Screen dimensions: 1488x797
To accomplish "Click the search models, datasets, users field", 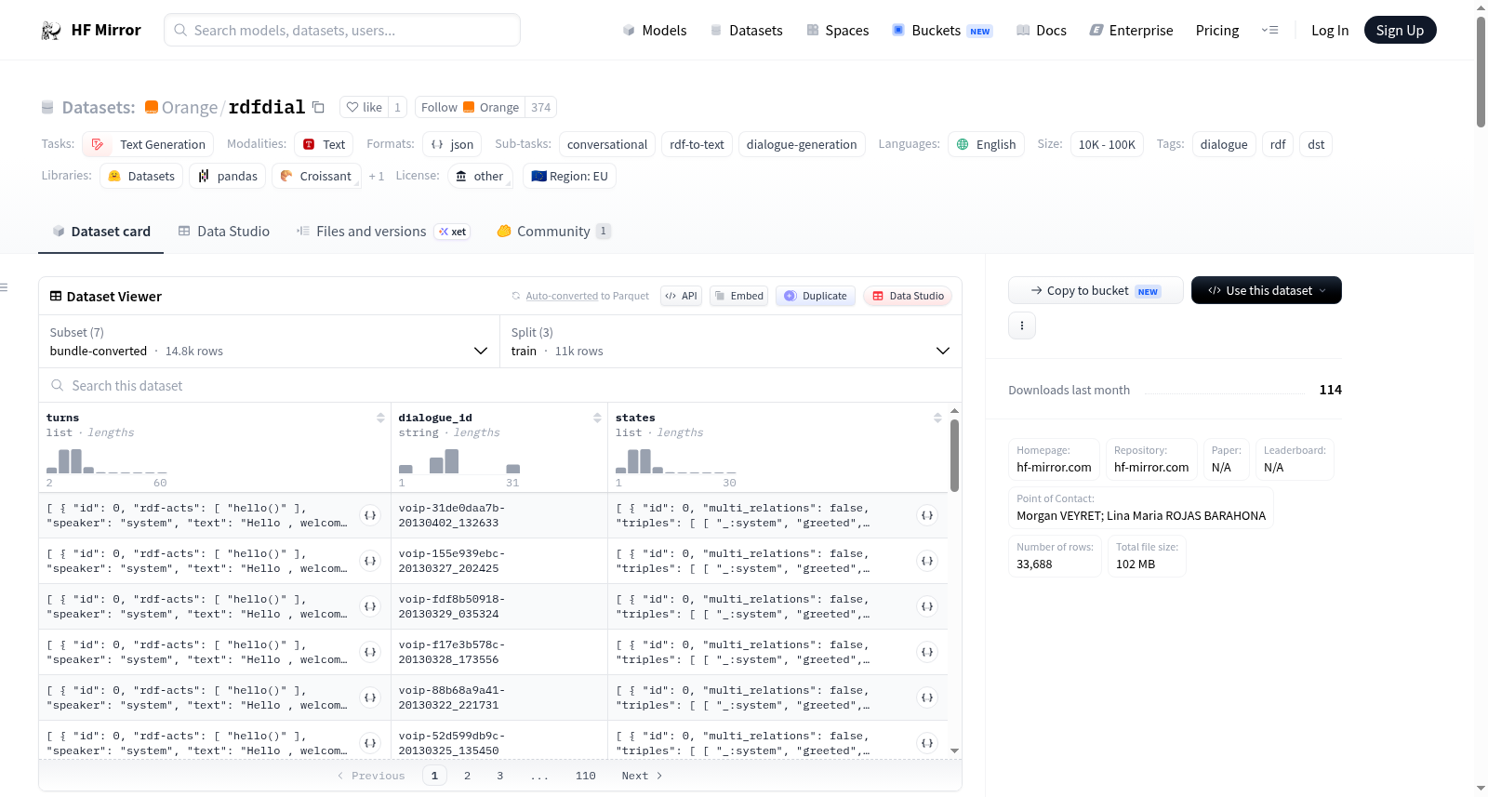I will [x=342, y=31].
